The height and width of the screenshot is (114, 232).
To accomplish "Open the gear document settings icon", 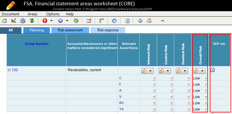I will pos(23,21).
